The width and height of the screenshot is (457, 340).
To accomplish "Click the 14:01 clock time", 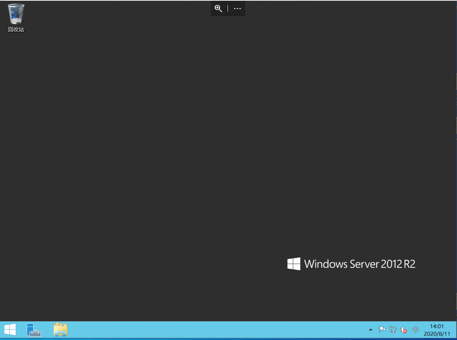I will [x=437, y=326].
